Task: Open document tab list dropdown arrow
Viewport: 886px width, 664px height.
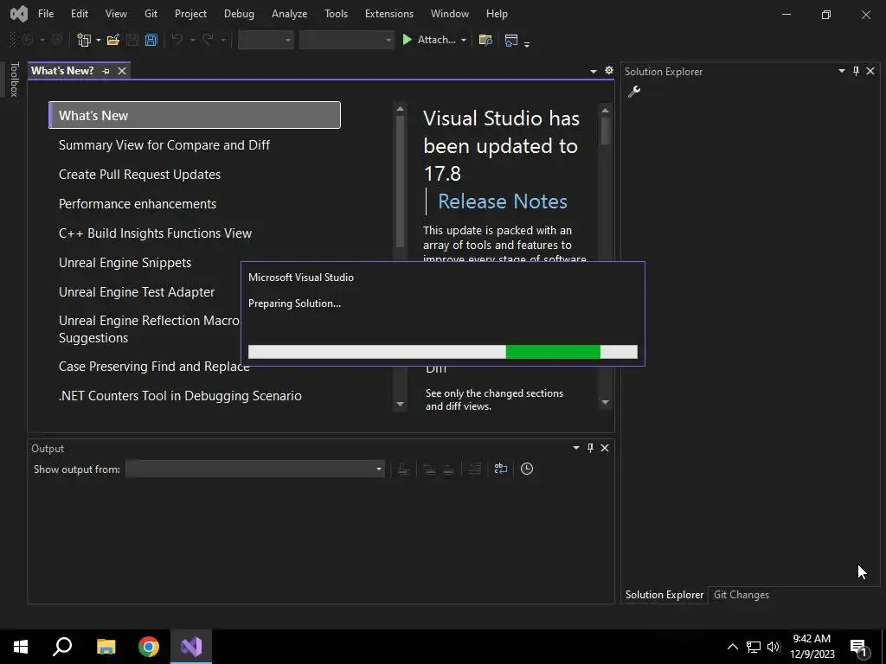Action: pyautogui.click(x=594, y=71)
